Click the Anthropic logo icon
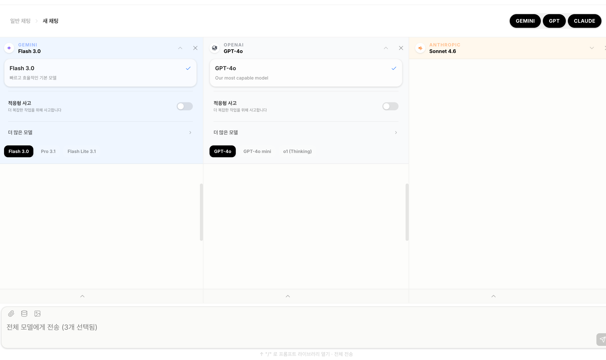Screen dimensions: 606x360 (420, 48)
